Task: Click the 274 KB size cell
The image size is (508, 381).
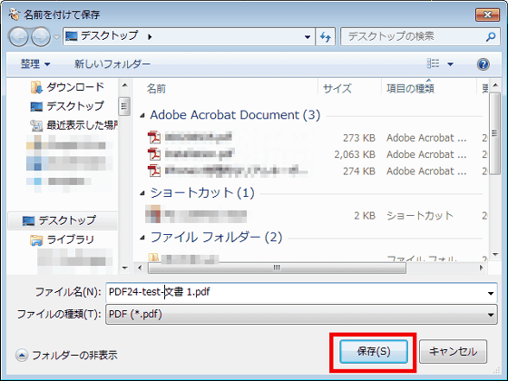Action: click(359, 171)
